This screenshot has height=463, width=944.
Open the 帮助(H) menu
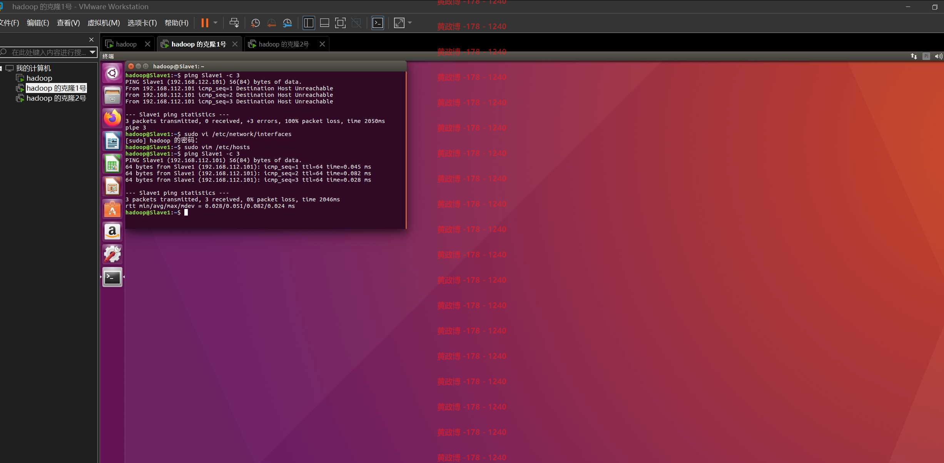(x=176, y=23)
